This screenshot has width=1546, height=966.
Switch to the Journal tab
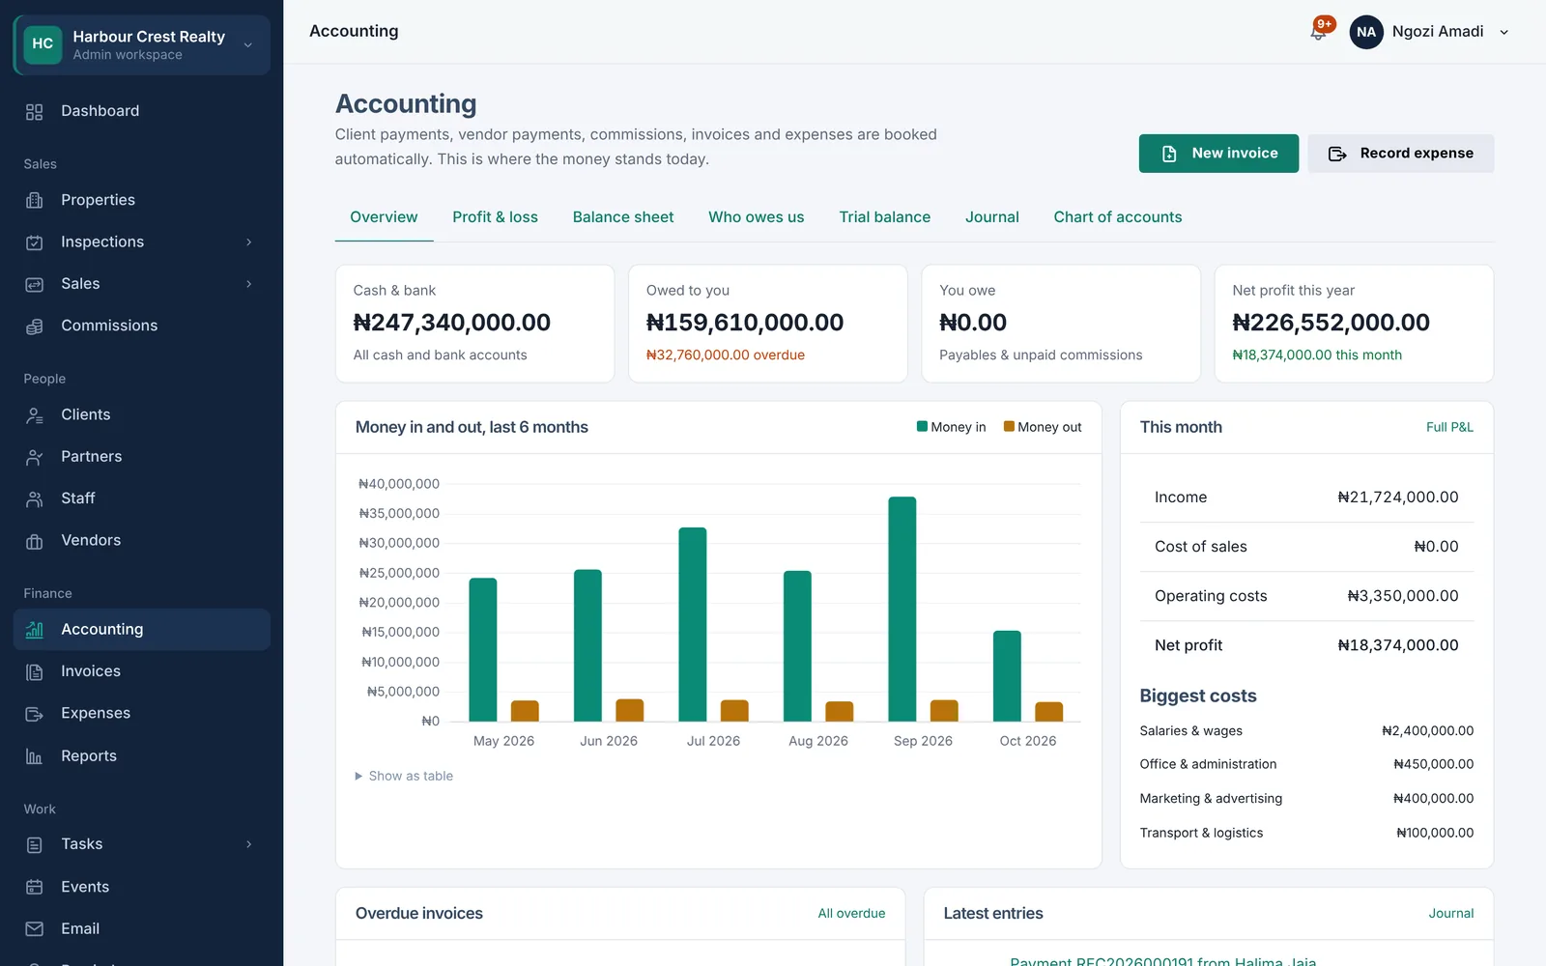pos(992,217)
